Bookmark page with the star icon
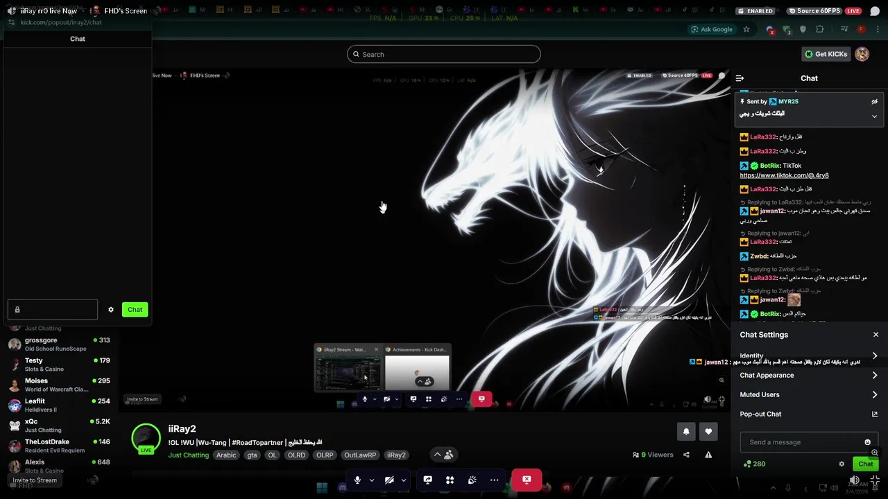This screenshot has width=888, height=499. 746,29
